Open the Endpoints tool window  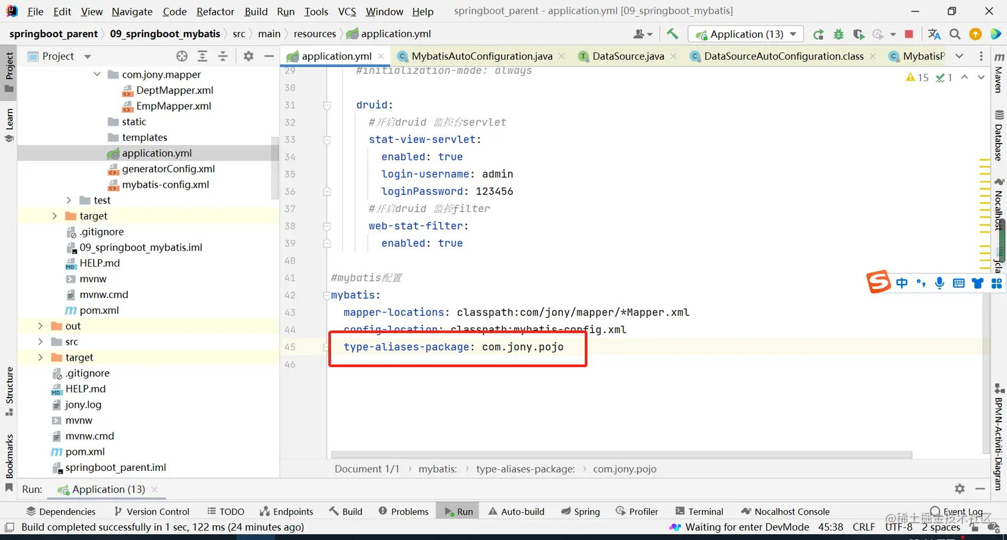tap(286, 511)
